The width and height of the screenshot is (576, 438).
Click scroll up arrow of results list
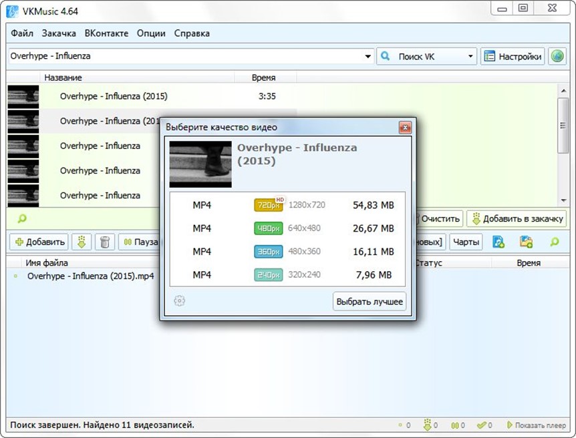[x=563, y=90]
